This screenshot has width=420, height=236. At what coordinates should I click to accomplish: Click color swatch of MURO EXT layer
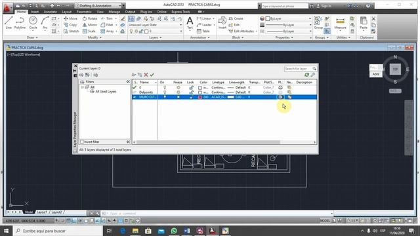coord(199,97)
